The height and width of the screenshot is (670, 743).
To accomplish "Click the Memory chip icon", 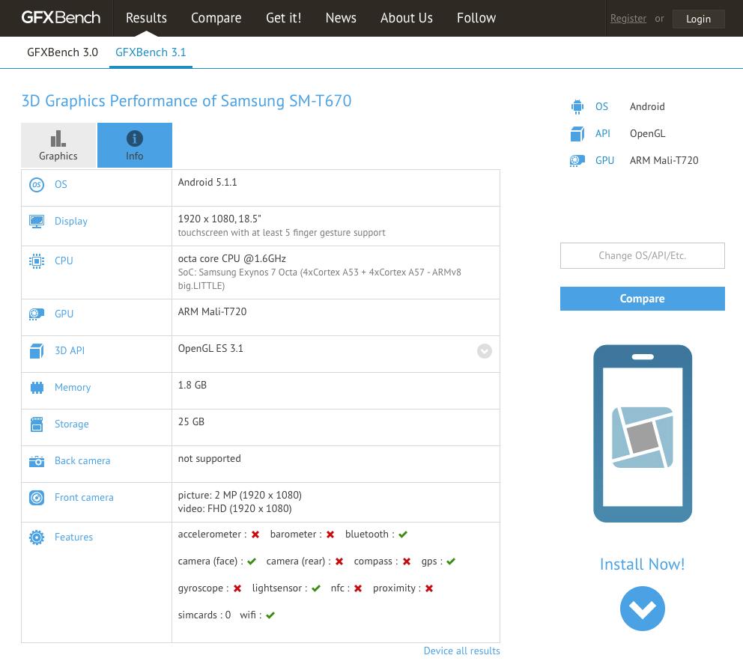I will (x=36, y=388).
